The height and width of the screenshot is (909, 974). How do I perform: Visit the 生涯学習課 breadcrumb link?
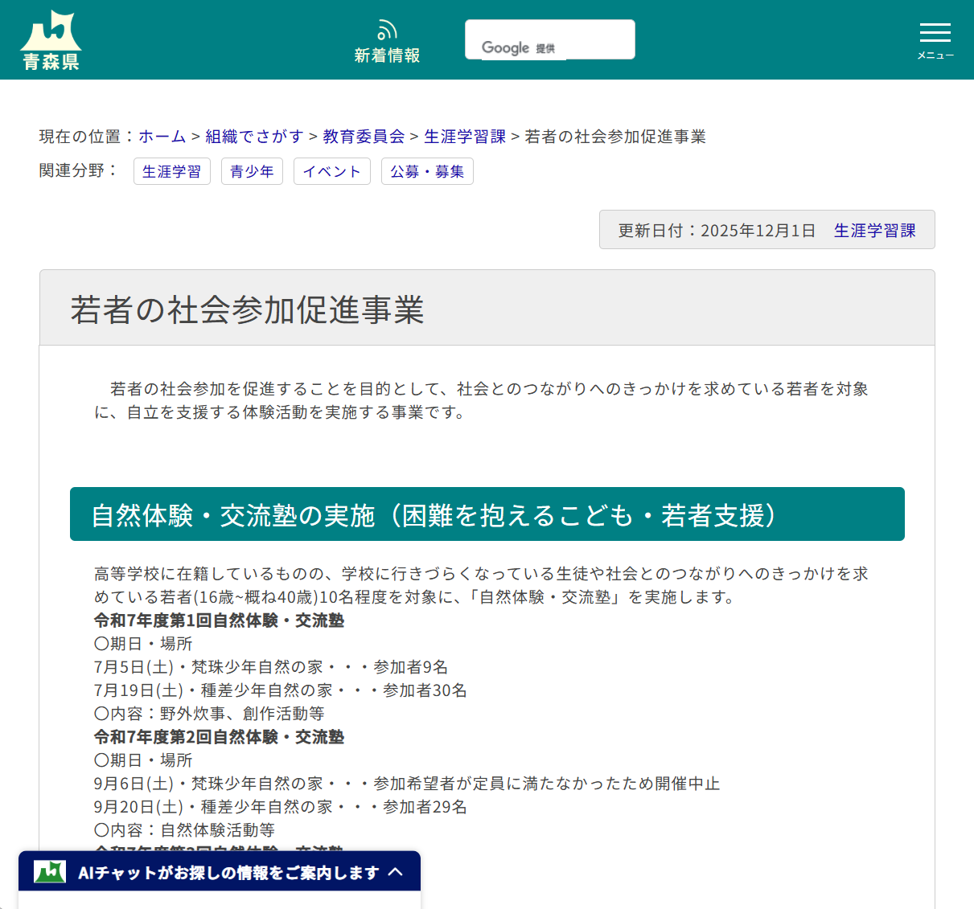pos(465,137)
